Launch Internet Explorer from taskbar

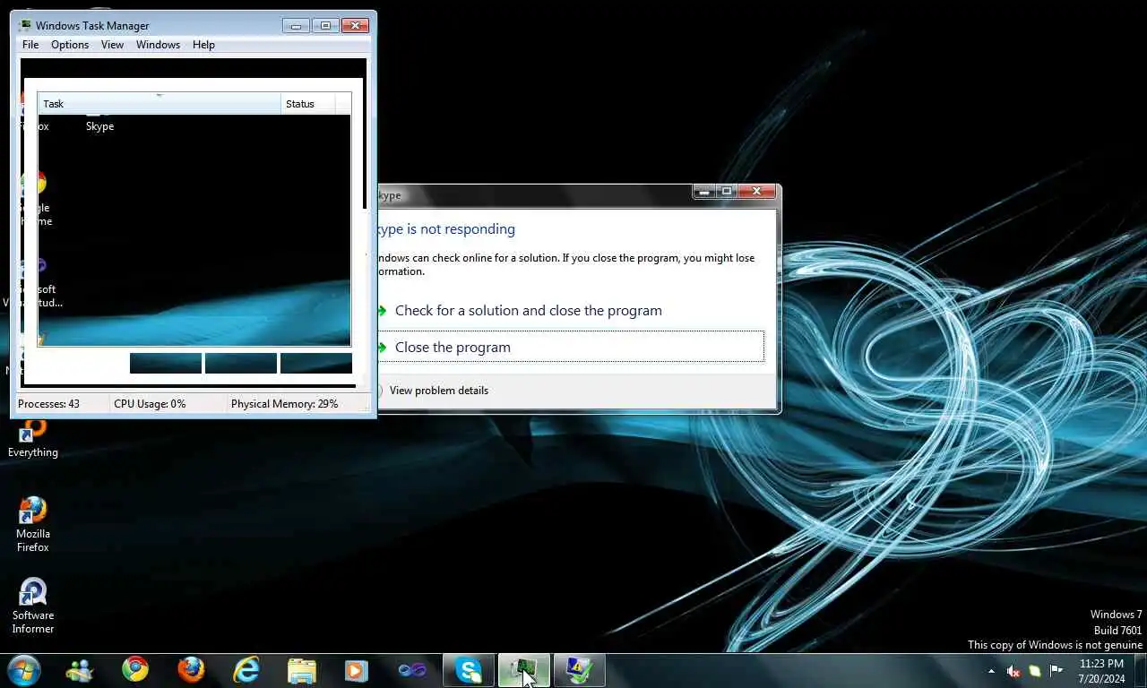(x=246, y=670)
